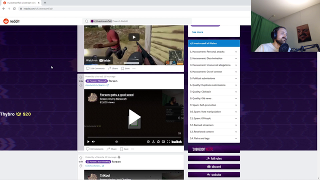Click the small play icon in the Twitch player bar
This screenshot has width=320, height=180.
point(88,141)
